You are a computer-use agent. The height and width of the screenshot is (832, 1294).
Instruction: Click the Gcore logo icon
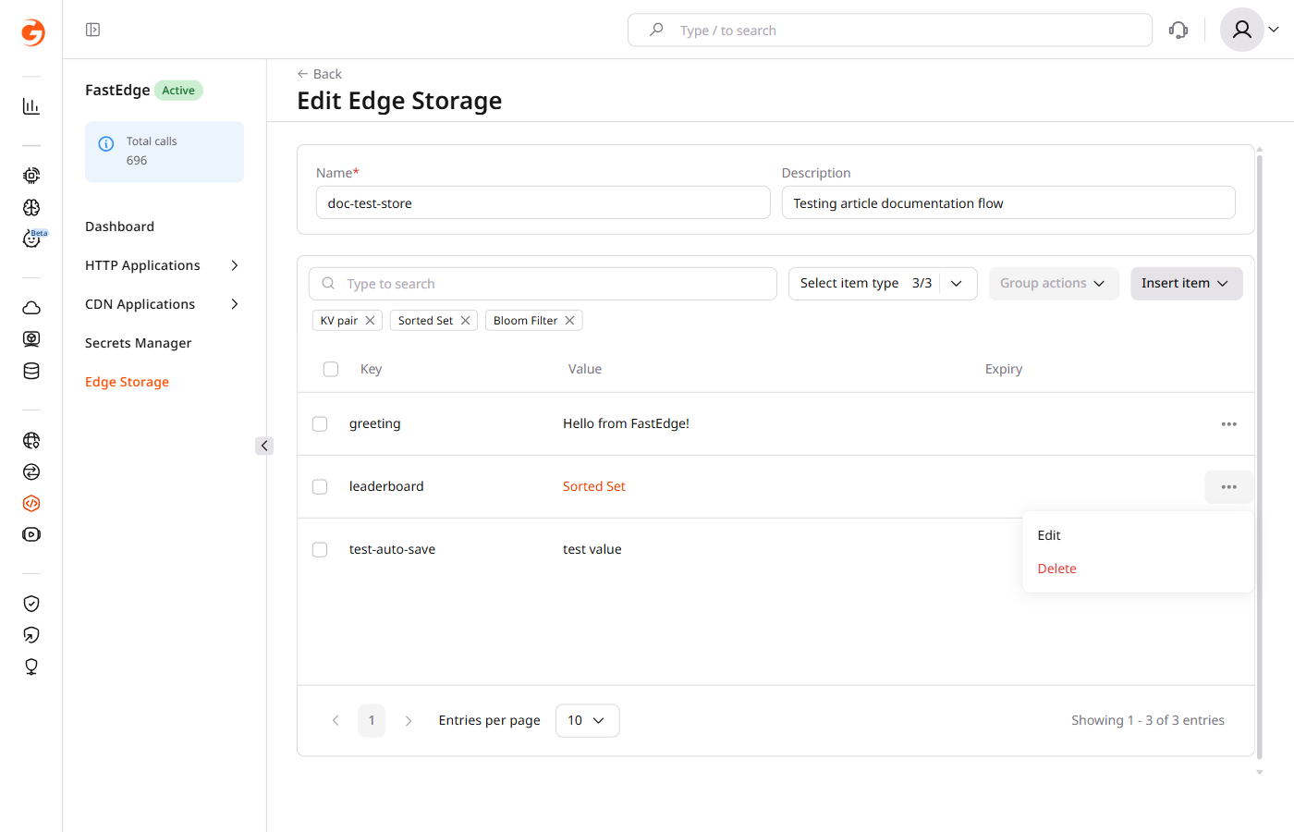pyautogui.click(x=32, y=31)
